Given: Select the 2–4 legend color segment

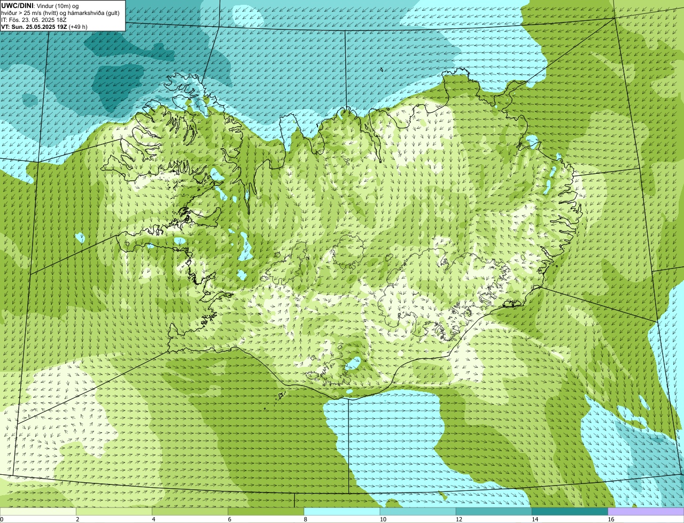Looking at the screenshot, I should click(x=114, y=511).
